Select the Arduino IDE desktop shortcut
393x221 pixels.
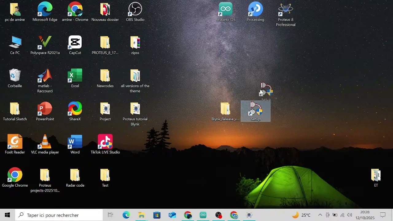(225, 12)
